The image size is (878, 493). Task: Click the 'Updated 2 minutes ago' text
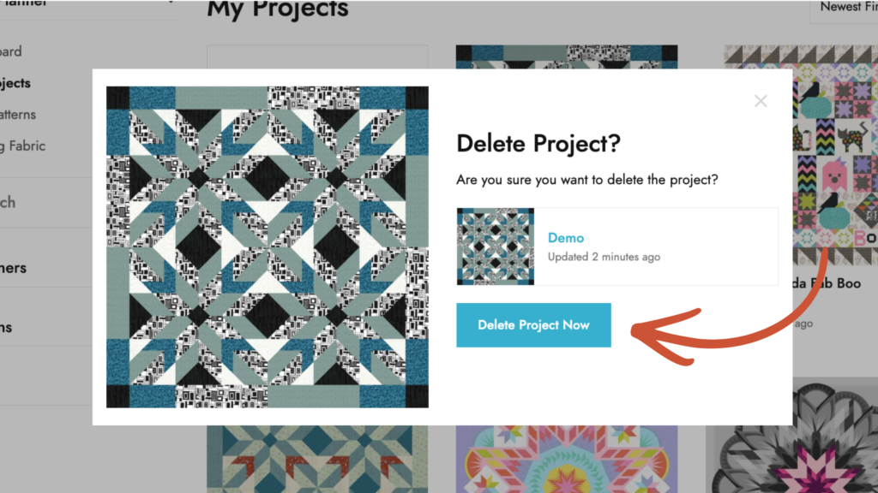(x=604, y=257)
